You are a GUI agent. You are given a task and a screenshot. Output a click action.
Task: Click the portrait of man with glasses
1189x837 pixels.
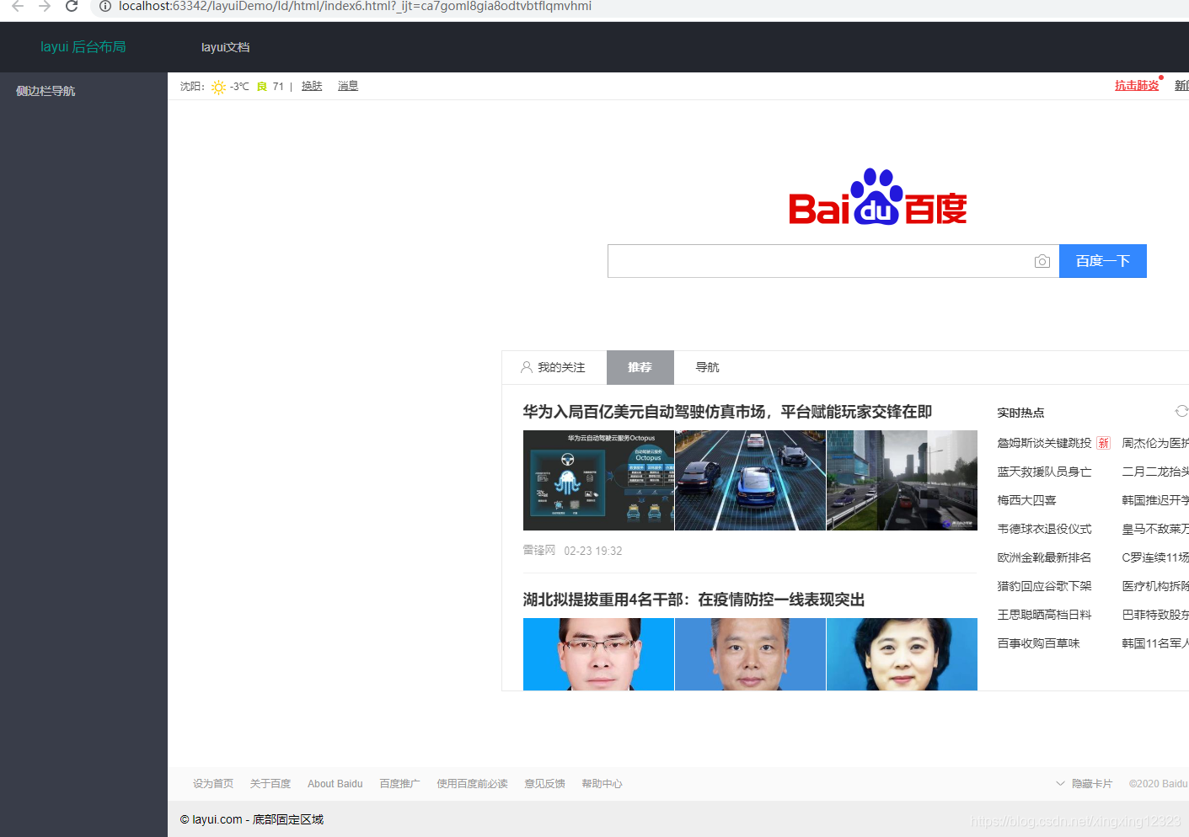598,654
